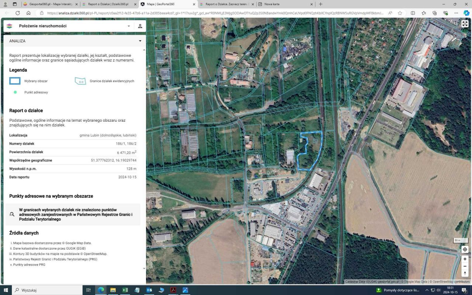Switch to the Nowa karta tab
Viewport: 472px width, 295px height.
(284, 4)
